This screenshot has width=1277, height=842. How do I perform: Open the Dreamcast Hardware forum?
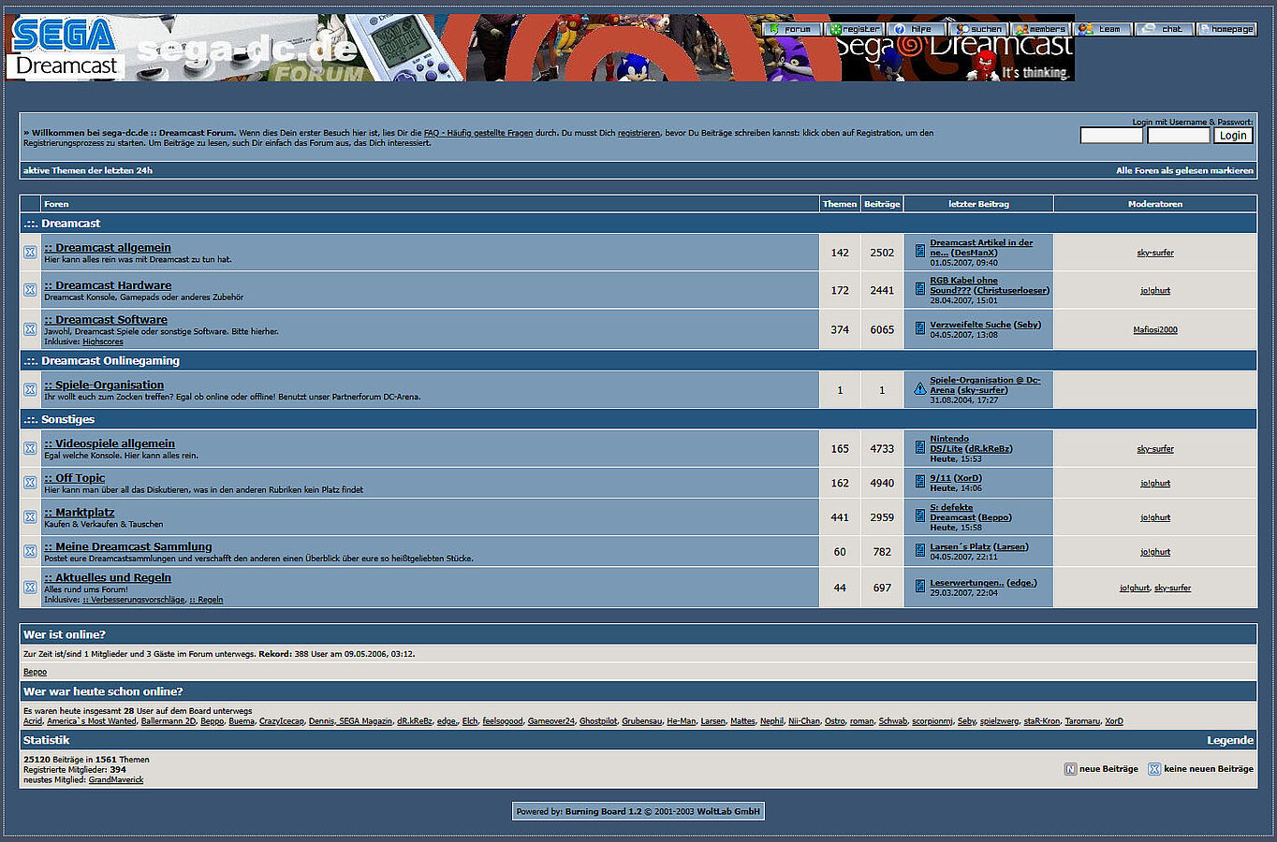point(108,285)
